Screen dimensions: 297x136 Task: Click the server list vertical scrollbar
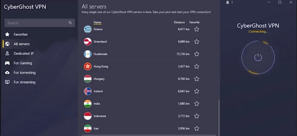point(219,117)
